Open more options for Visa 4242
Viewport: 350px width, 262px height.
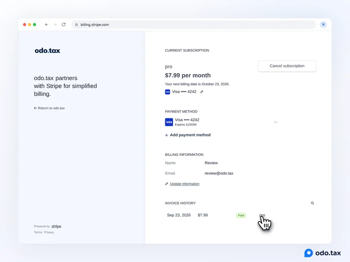[276, 122]
